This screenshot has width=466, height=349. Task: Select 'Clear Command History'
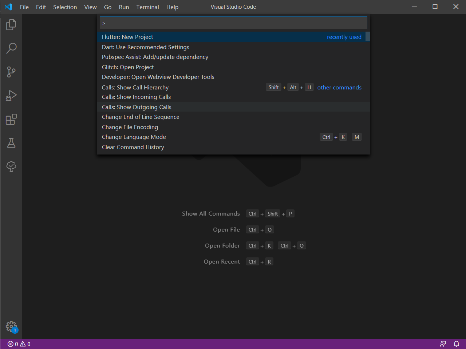pos(133,147)
